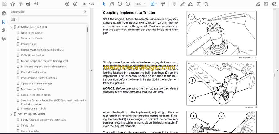Open the Intended use bookmark

pyautogui.click(x=29, y=44)
